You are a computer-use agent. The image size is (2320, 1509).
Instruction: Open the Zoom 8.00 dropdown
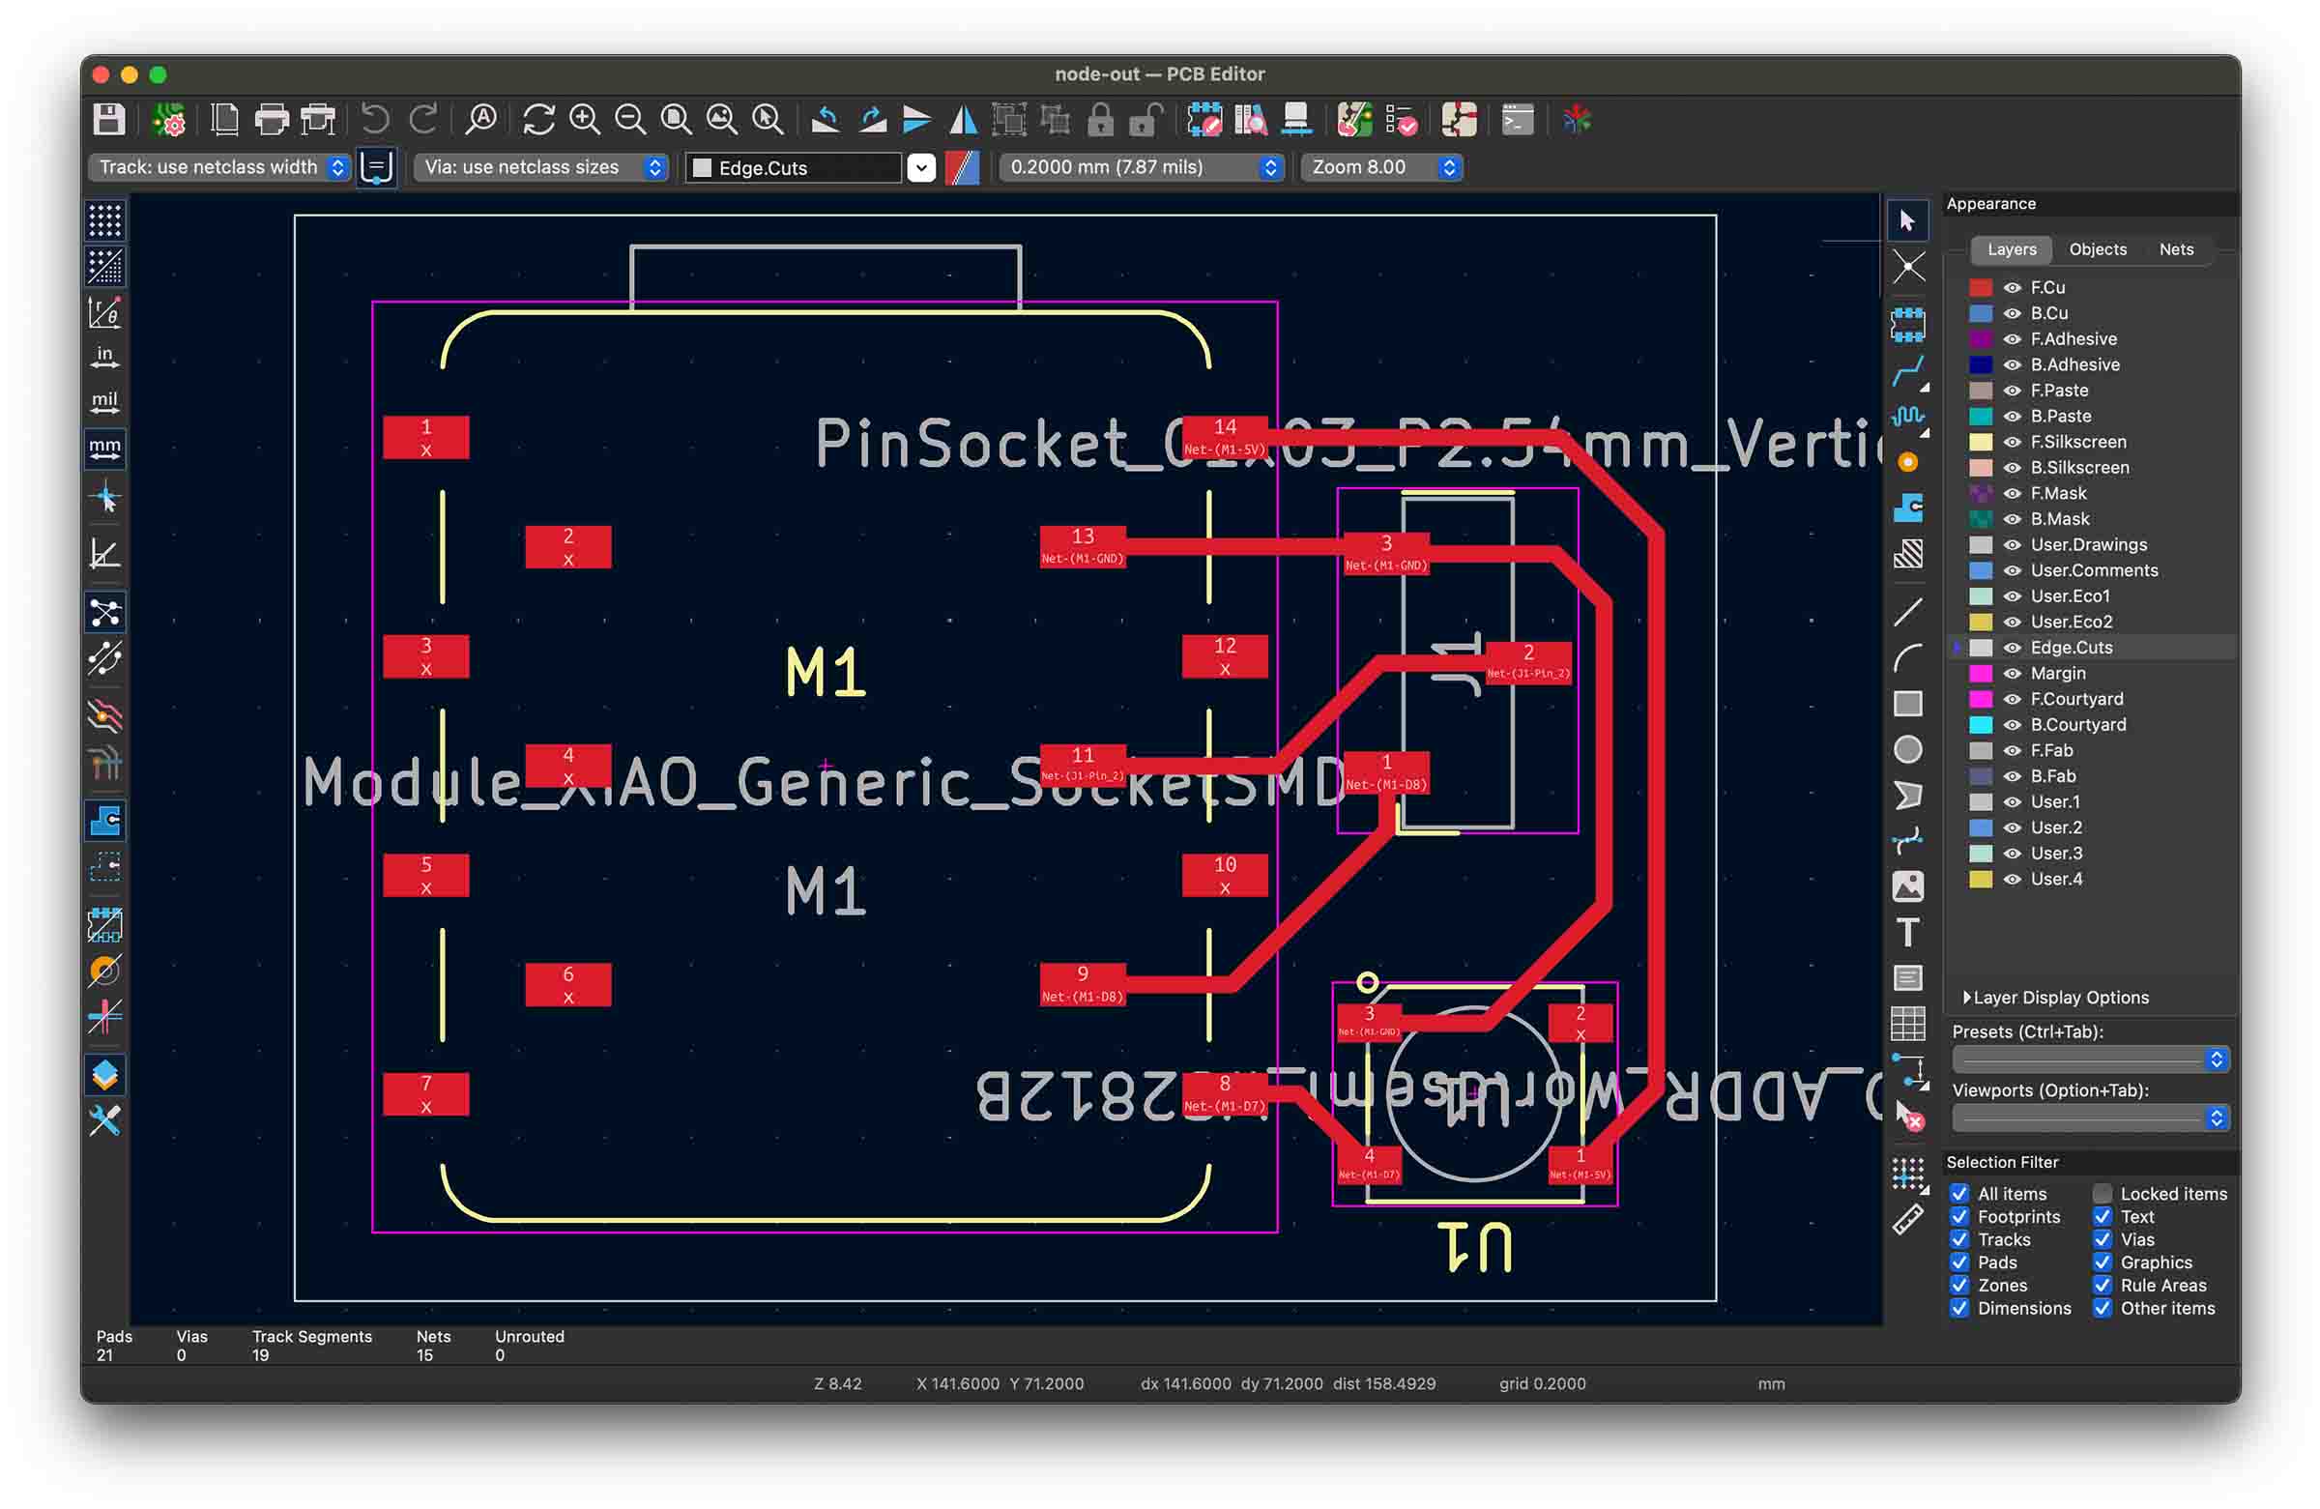tap(1381, 167)
